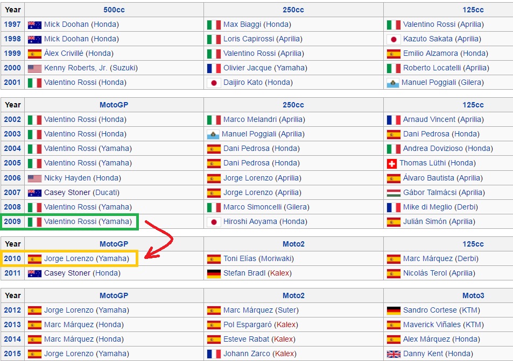Image resolution: width=513 pixels, height=361 pixels.
Task: Click the UK flag beside Danny Kent
Action: click(x=393, y=354)
